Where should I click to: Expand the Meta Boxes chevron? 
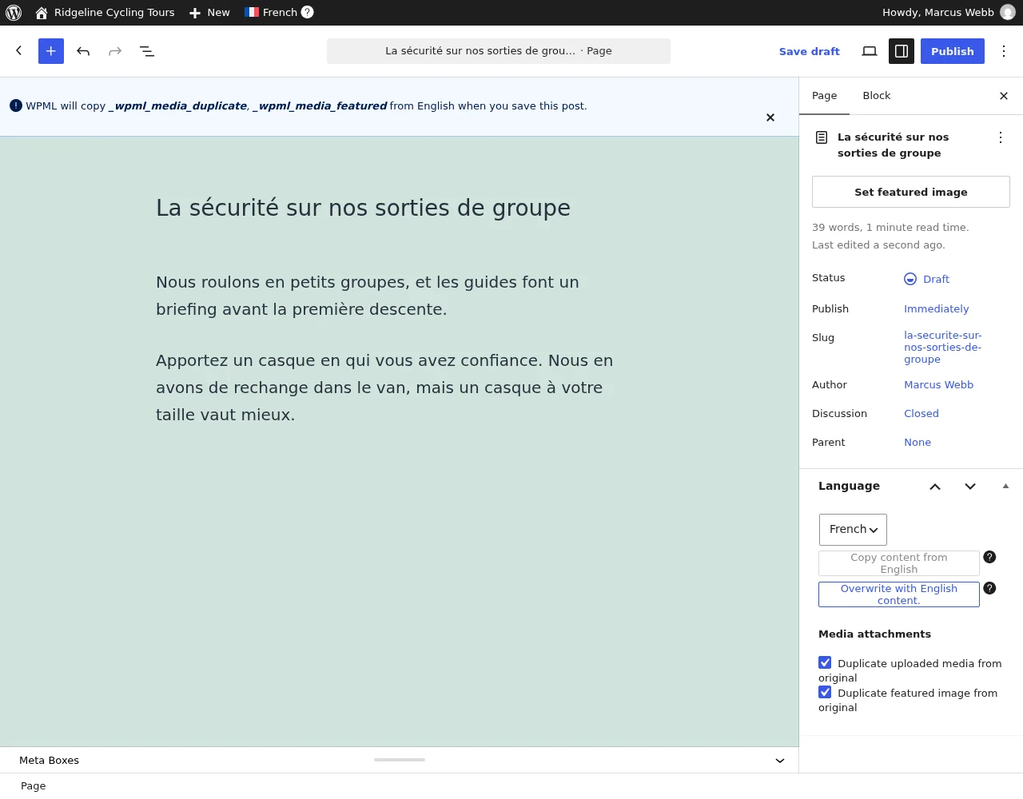click(780, 761)
